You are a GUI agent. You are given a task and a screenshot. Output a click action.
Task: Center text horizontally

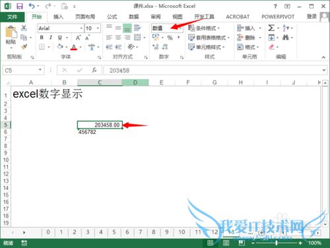click(x=118, y=38)
